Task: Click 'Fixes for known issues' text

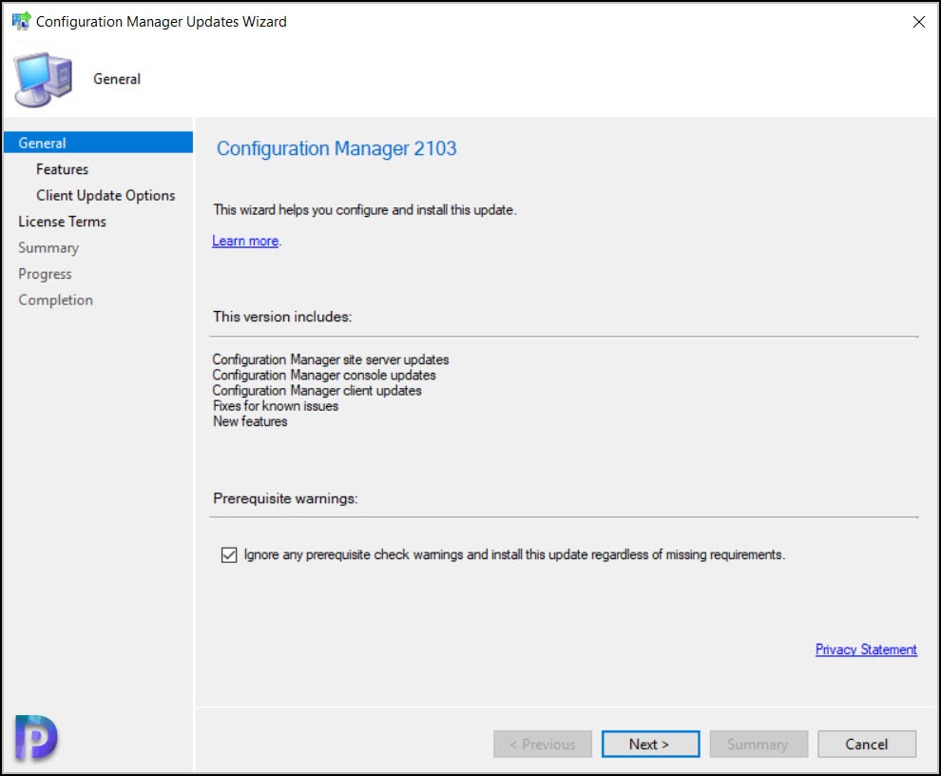Action: (276, 406)
